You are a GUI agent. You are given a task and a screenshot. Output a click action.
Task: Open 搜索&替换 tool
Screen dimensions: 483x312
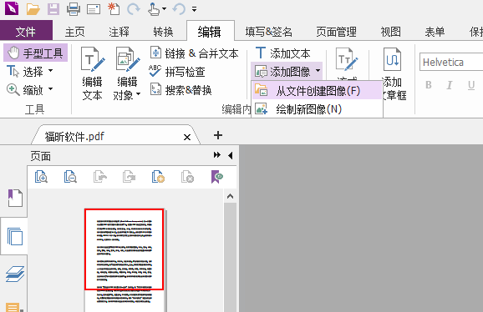coord(181,90)
